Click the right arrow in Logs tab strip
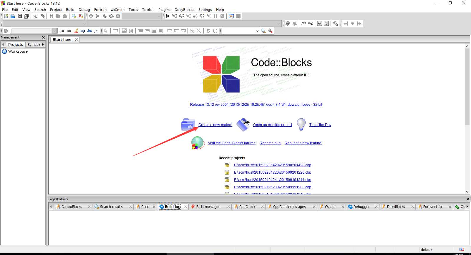Viewport: 471px width, 255px height. click(x=467, y=207)
